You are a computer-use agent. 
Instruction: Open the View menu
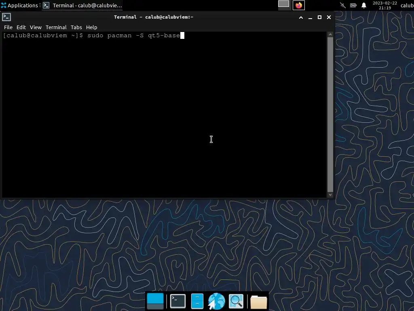click(x=36, y=27)
